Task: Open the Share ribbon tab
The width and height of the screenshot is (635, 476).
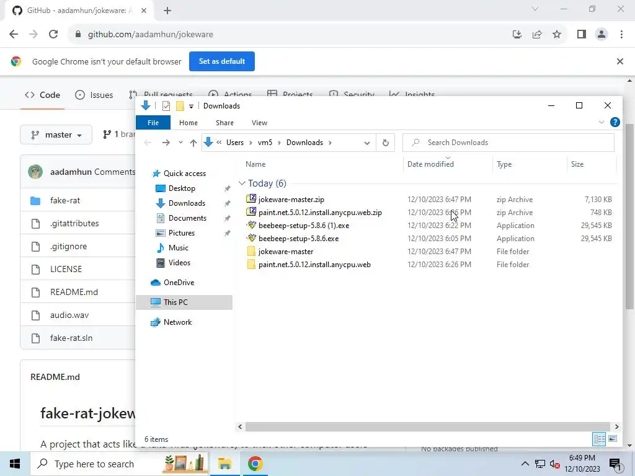Action: 224,123
